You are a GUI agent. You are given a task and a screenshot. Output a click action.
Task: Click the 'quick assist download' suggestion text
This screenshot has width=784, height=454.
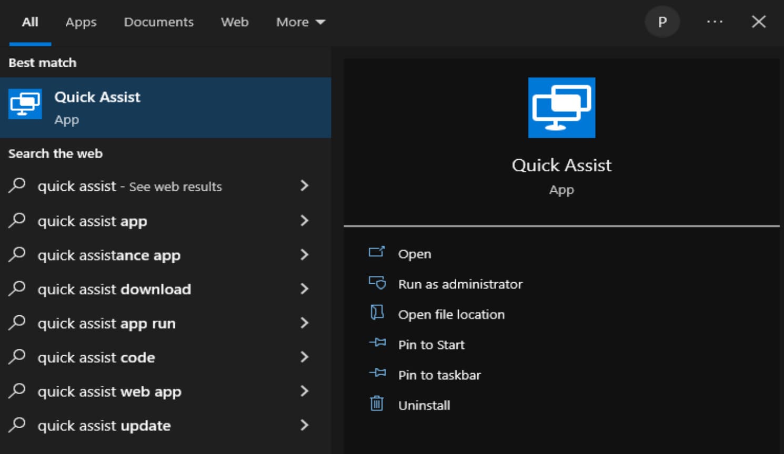click(114, 289)
